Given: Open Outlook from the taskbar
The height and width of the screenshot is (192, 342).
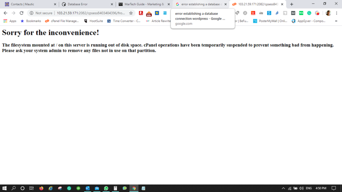Looking at the screenshot, I should (87, 188).
